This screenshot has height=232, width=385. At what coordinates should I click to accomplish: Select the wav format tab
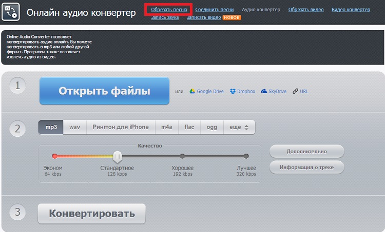click(74, 127)
